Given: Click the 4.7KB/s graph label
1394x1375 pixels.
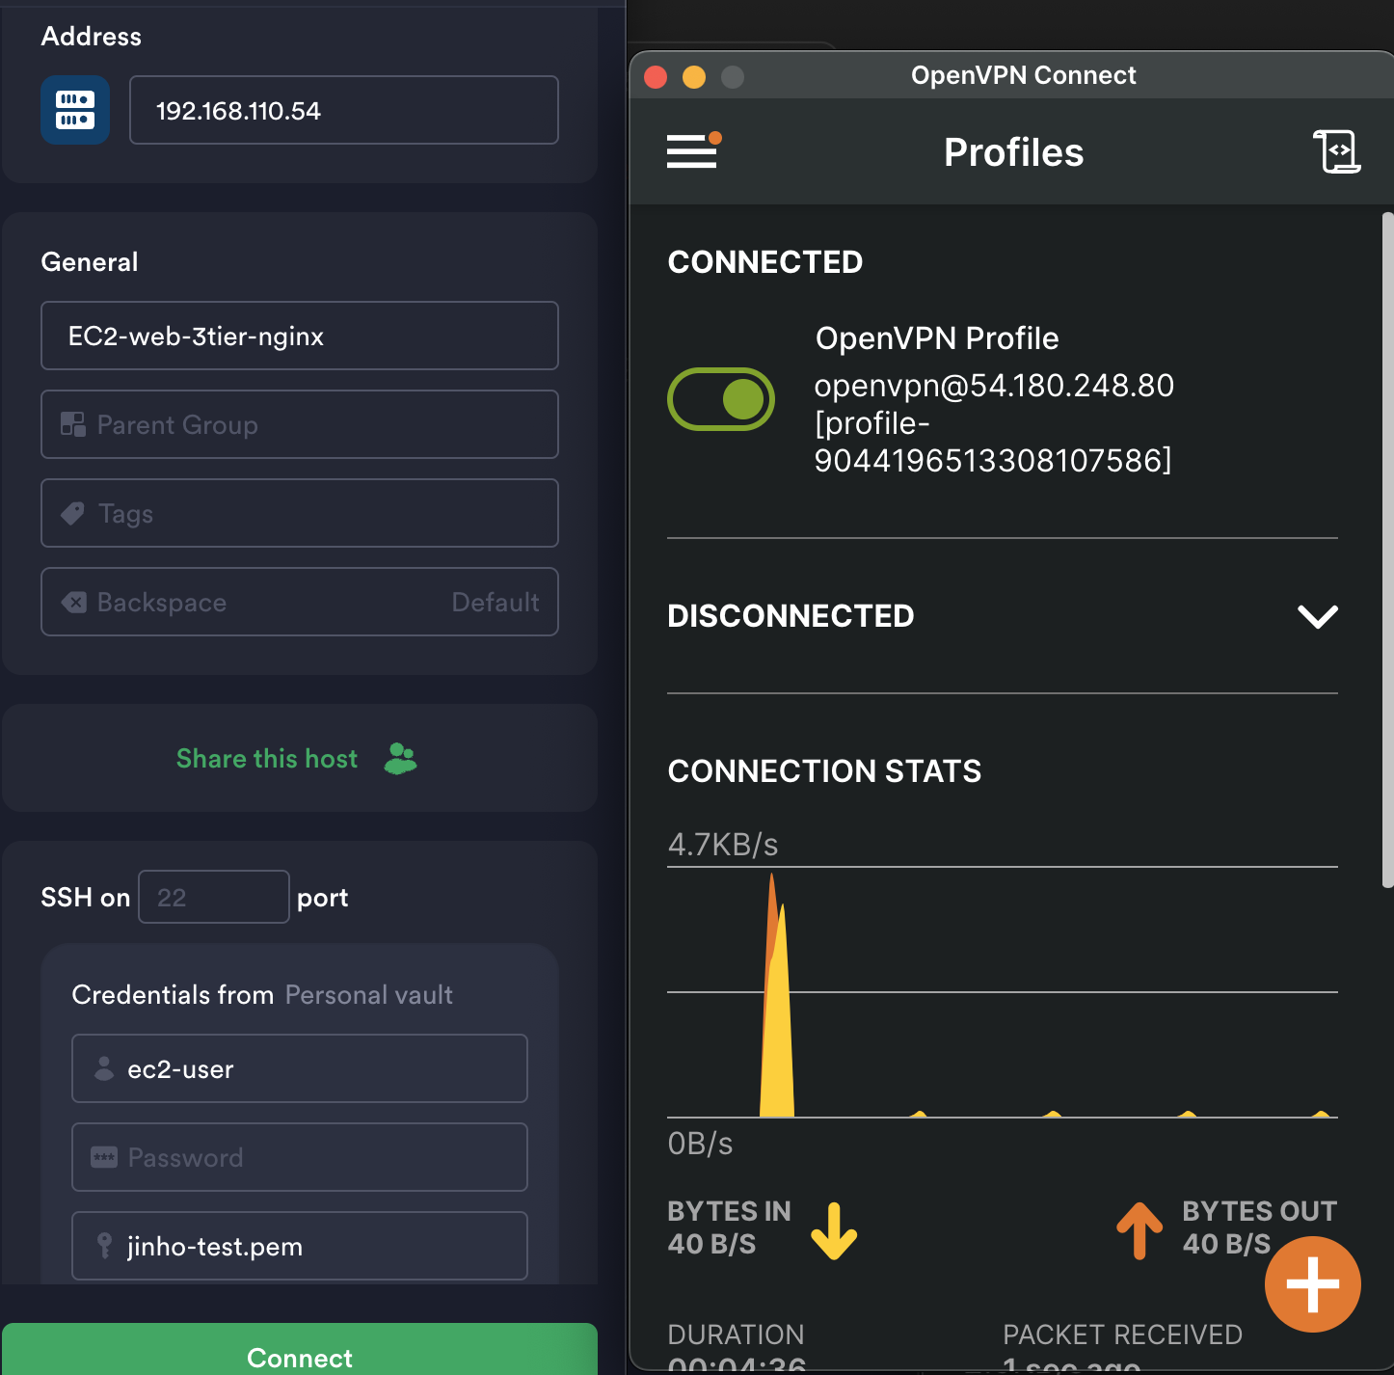Looking at the screenshot, I should 723,845.
